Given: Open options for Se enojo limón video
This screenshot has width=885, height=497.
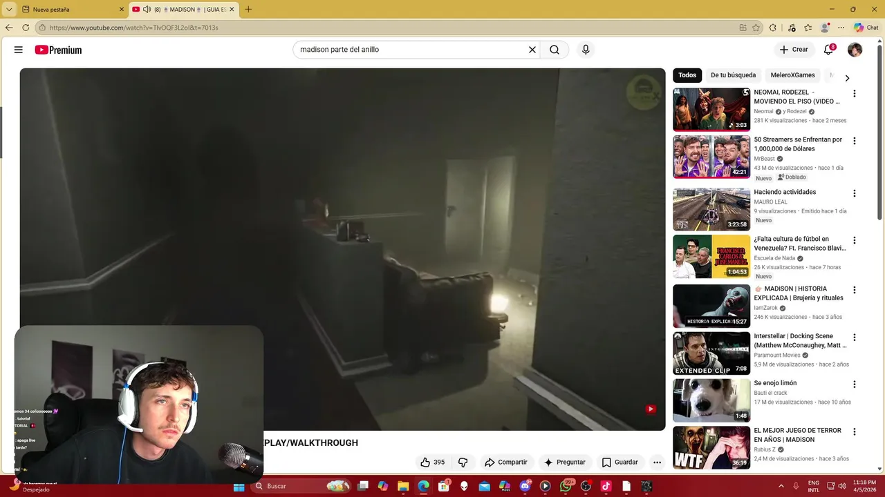Looking at the screenshot, I should tap(854, 384).
